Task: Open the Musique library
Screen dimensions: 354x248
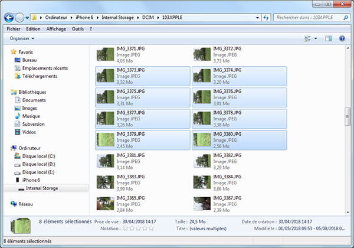Action: 31,116
